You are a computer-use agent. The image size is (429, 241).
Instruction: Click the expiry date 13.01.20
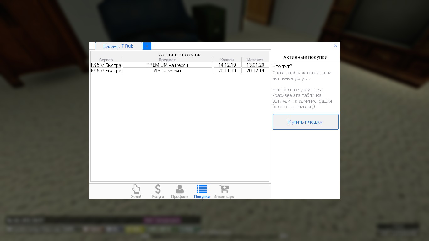coord(255,65)
